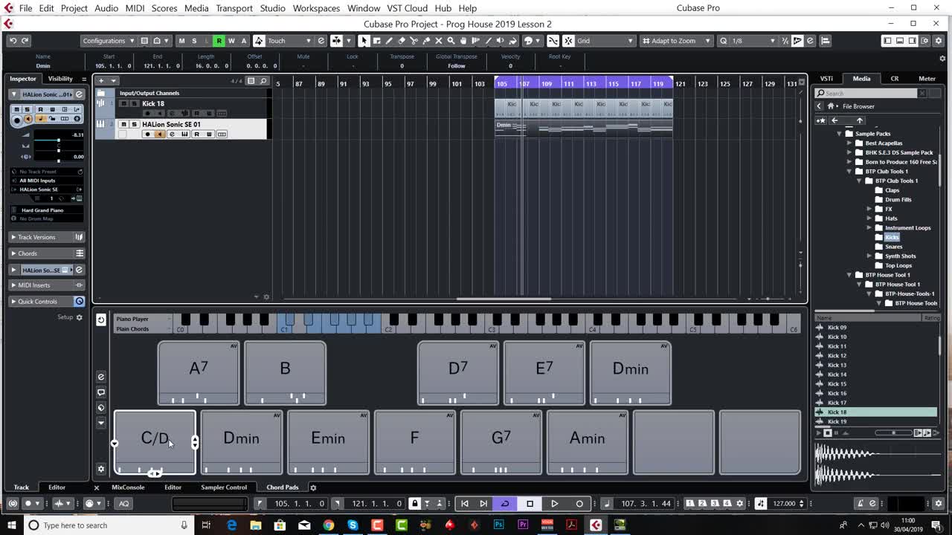
Task: Switch to the Meter tab
Action: [x=927, y=79]
